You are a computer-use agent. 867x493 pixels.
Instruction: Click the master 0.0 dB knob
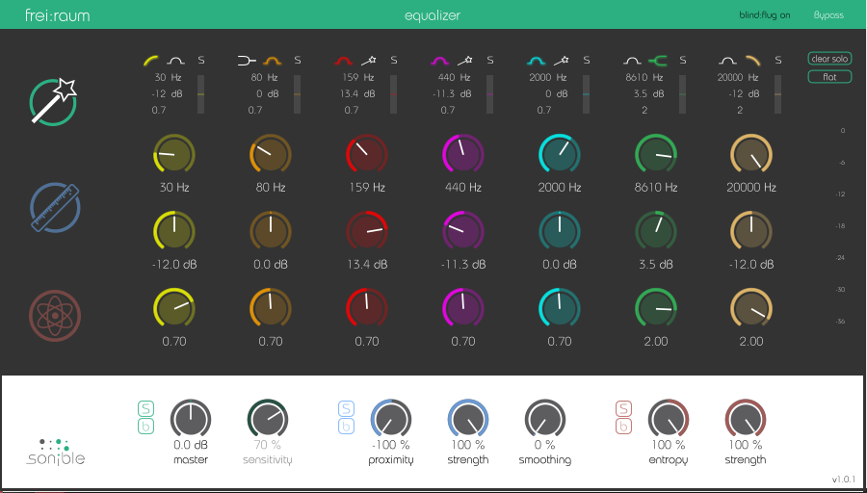click(x=191, y=419)
